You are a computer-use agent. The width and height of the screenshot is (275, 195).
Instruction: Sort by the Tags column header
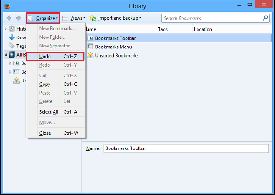tap(174, 29)
